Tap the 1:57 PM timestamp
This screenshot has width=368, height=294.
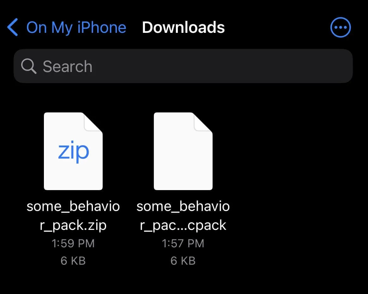pos(183,243)
